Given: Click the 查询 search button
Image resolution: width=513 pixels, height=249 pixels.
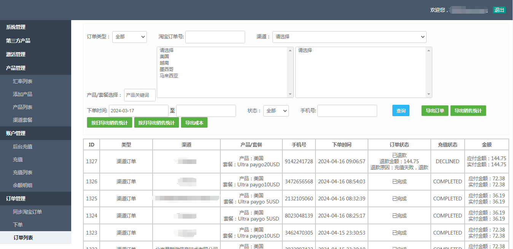Looking at the screenshot, I should 401,111.
